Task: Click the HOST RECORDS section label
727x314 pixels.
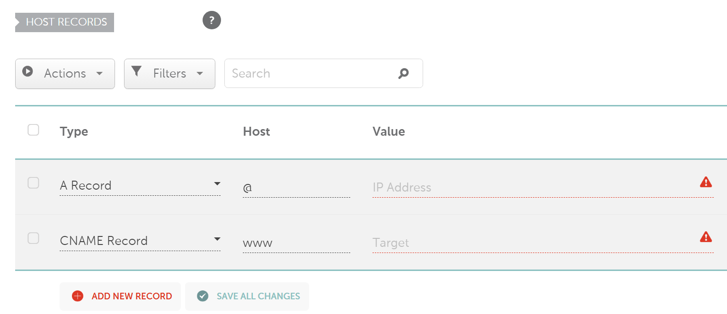Action: pos(64,22)
